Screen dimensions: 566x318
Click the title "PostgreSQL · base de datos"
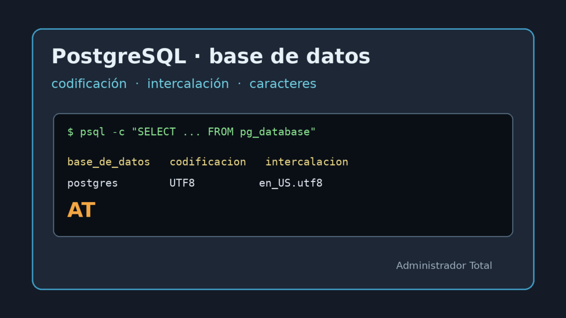(x=211, y=57)
